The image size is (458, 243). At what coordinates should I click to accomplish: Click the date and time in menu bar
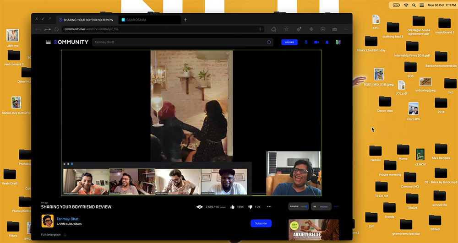point(442,5)
